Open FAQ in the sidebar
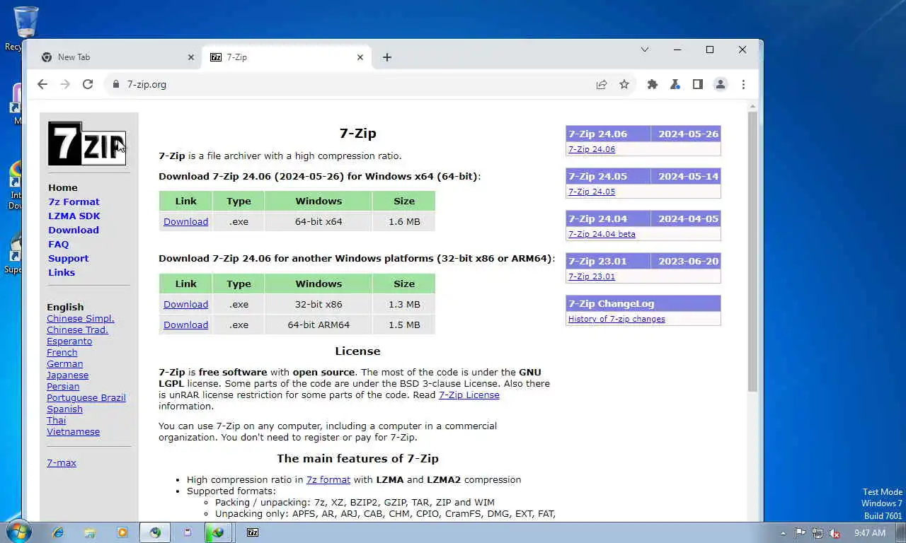Image resolution: width=906 pixels, height=543 pixels. coord(59,244)
